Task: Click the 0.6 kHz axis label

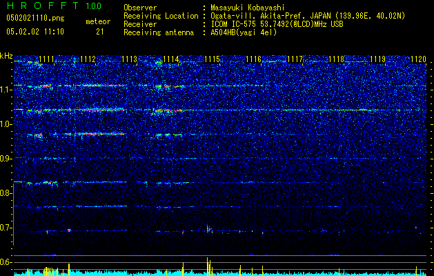Action: tap(6, 262)
